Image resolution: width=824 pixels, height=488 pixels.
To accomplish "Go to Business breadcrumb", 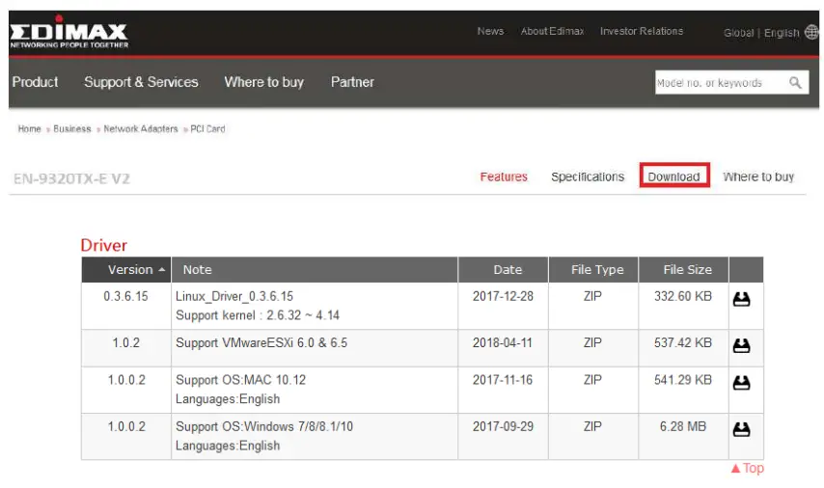I will point(72,128).
